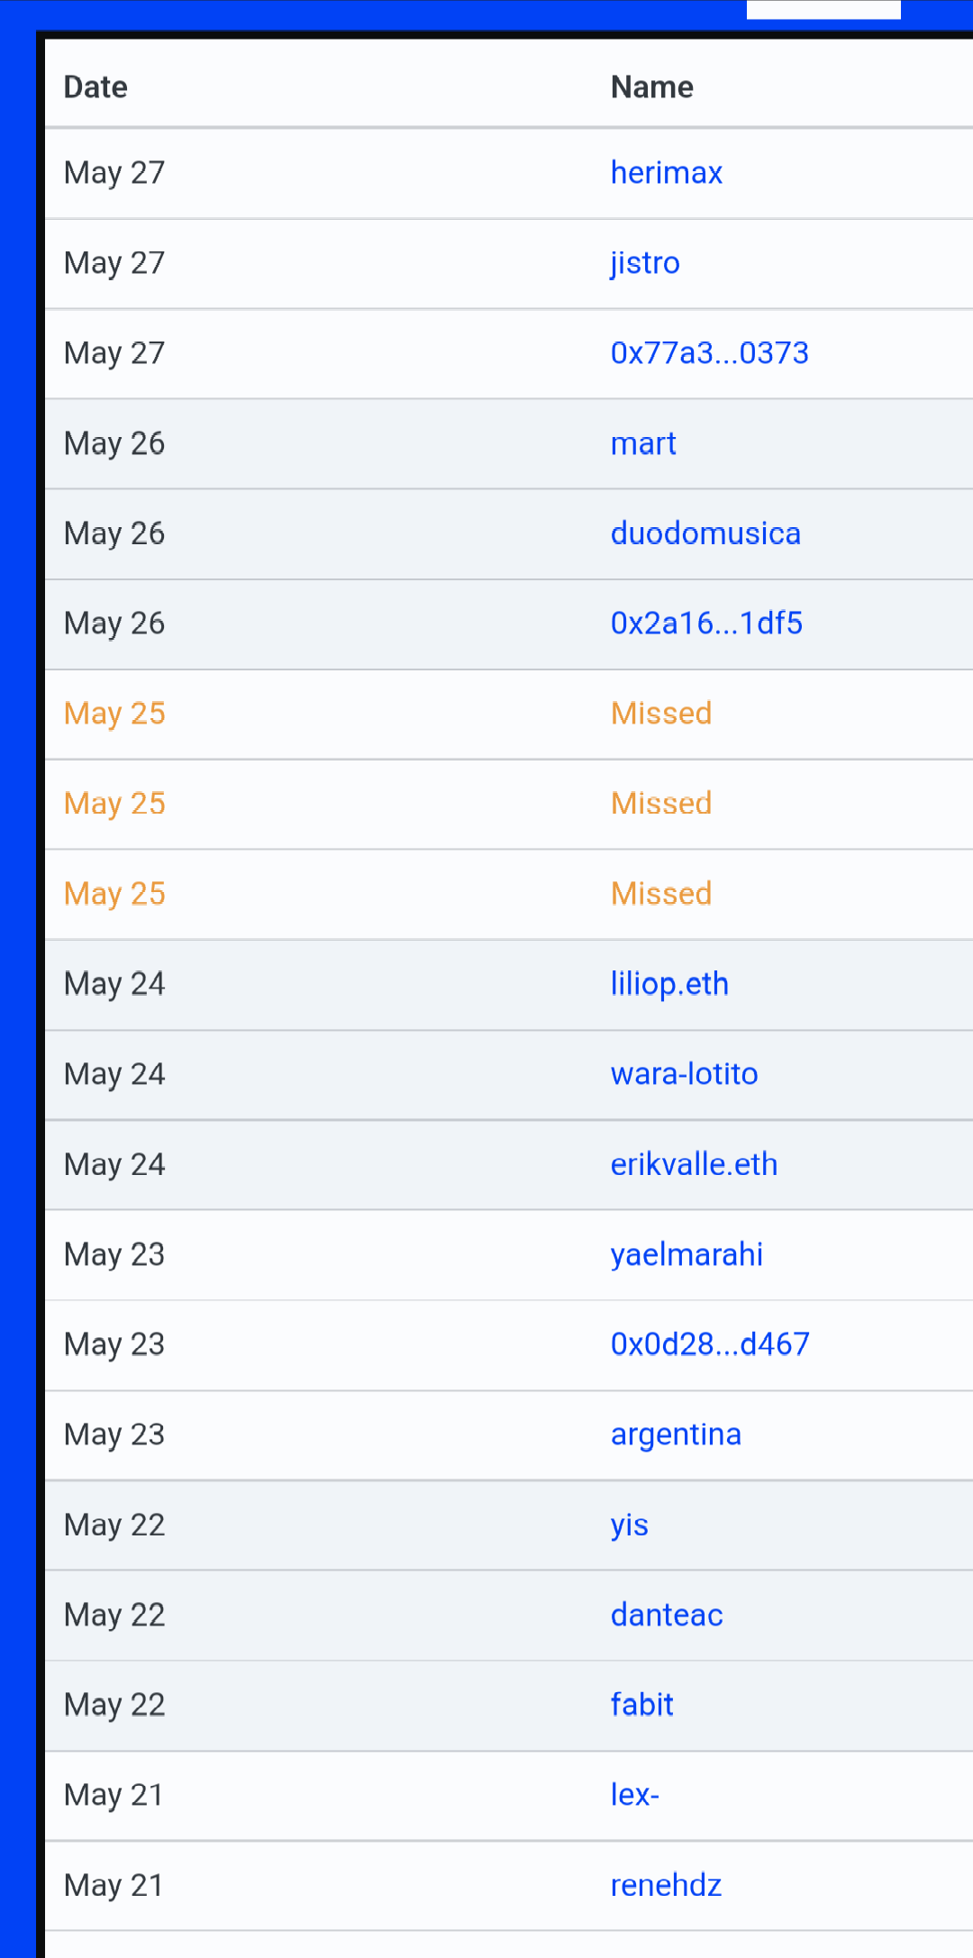Follow the wara-lotito link

coord(685,1073)
